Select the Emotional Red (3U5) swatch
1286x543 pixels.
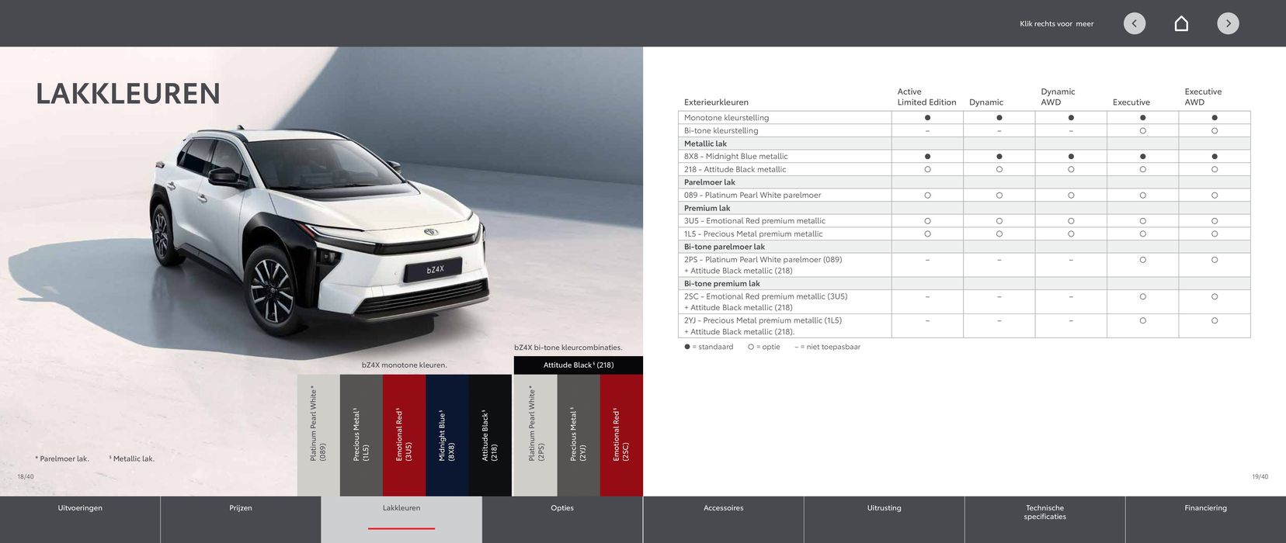coord(404,434)
